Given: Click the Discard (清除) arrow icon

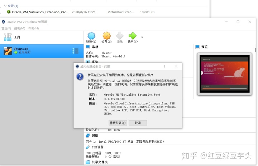Looking at the screenshot, I should tap(120, 36).
